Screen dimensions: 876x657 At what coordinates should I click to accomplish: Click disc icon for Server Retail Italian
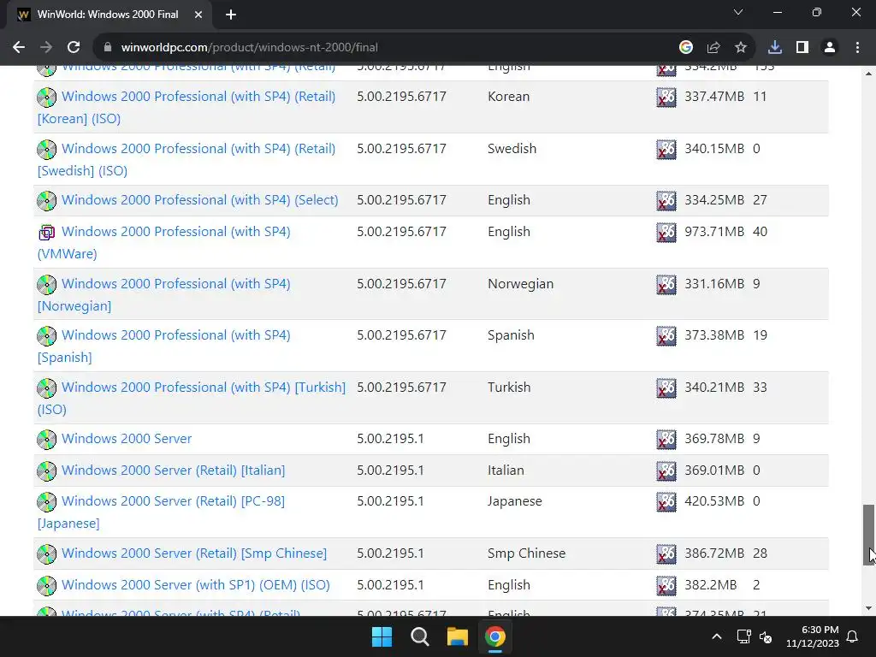[x=47, y=471]
